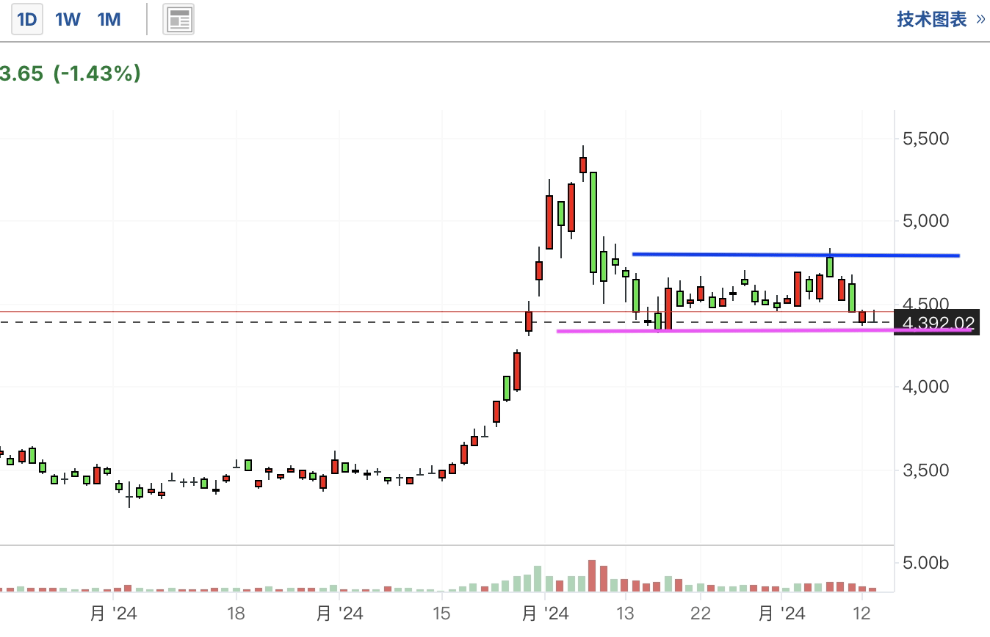Click the date label 15 on time axis
The width and height of the screenshot is (990, 637).
pyautogui.click(x=441, y=614)
